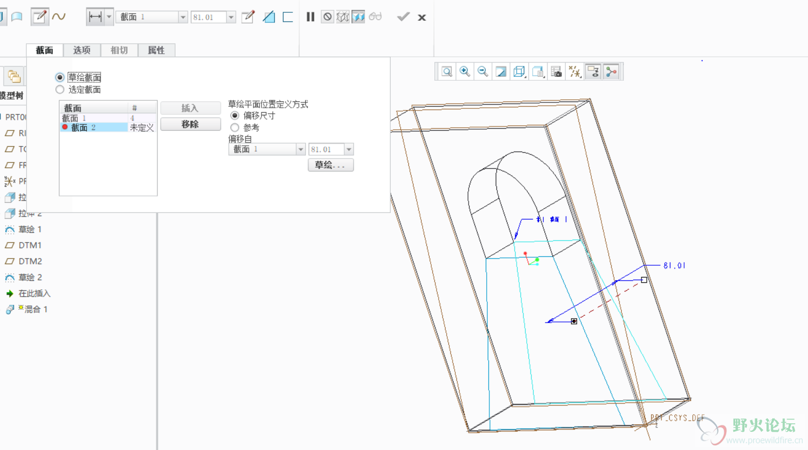Click the 截面 1 annotation in the model view
This screenshot has width=808, height=450.
point(552,219)
